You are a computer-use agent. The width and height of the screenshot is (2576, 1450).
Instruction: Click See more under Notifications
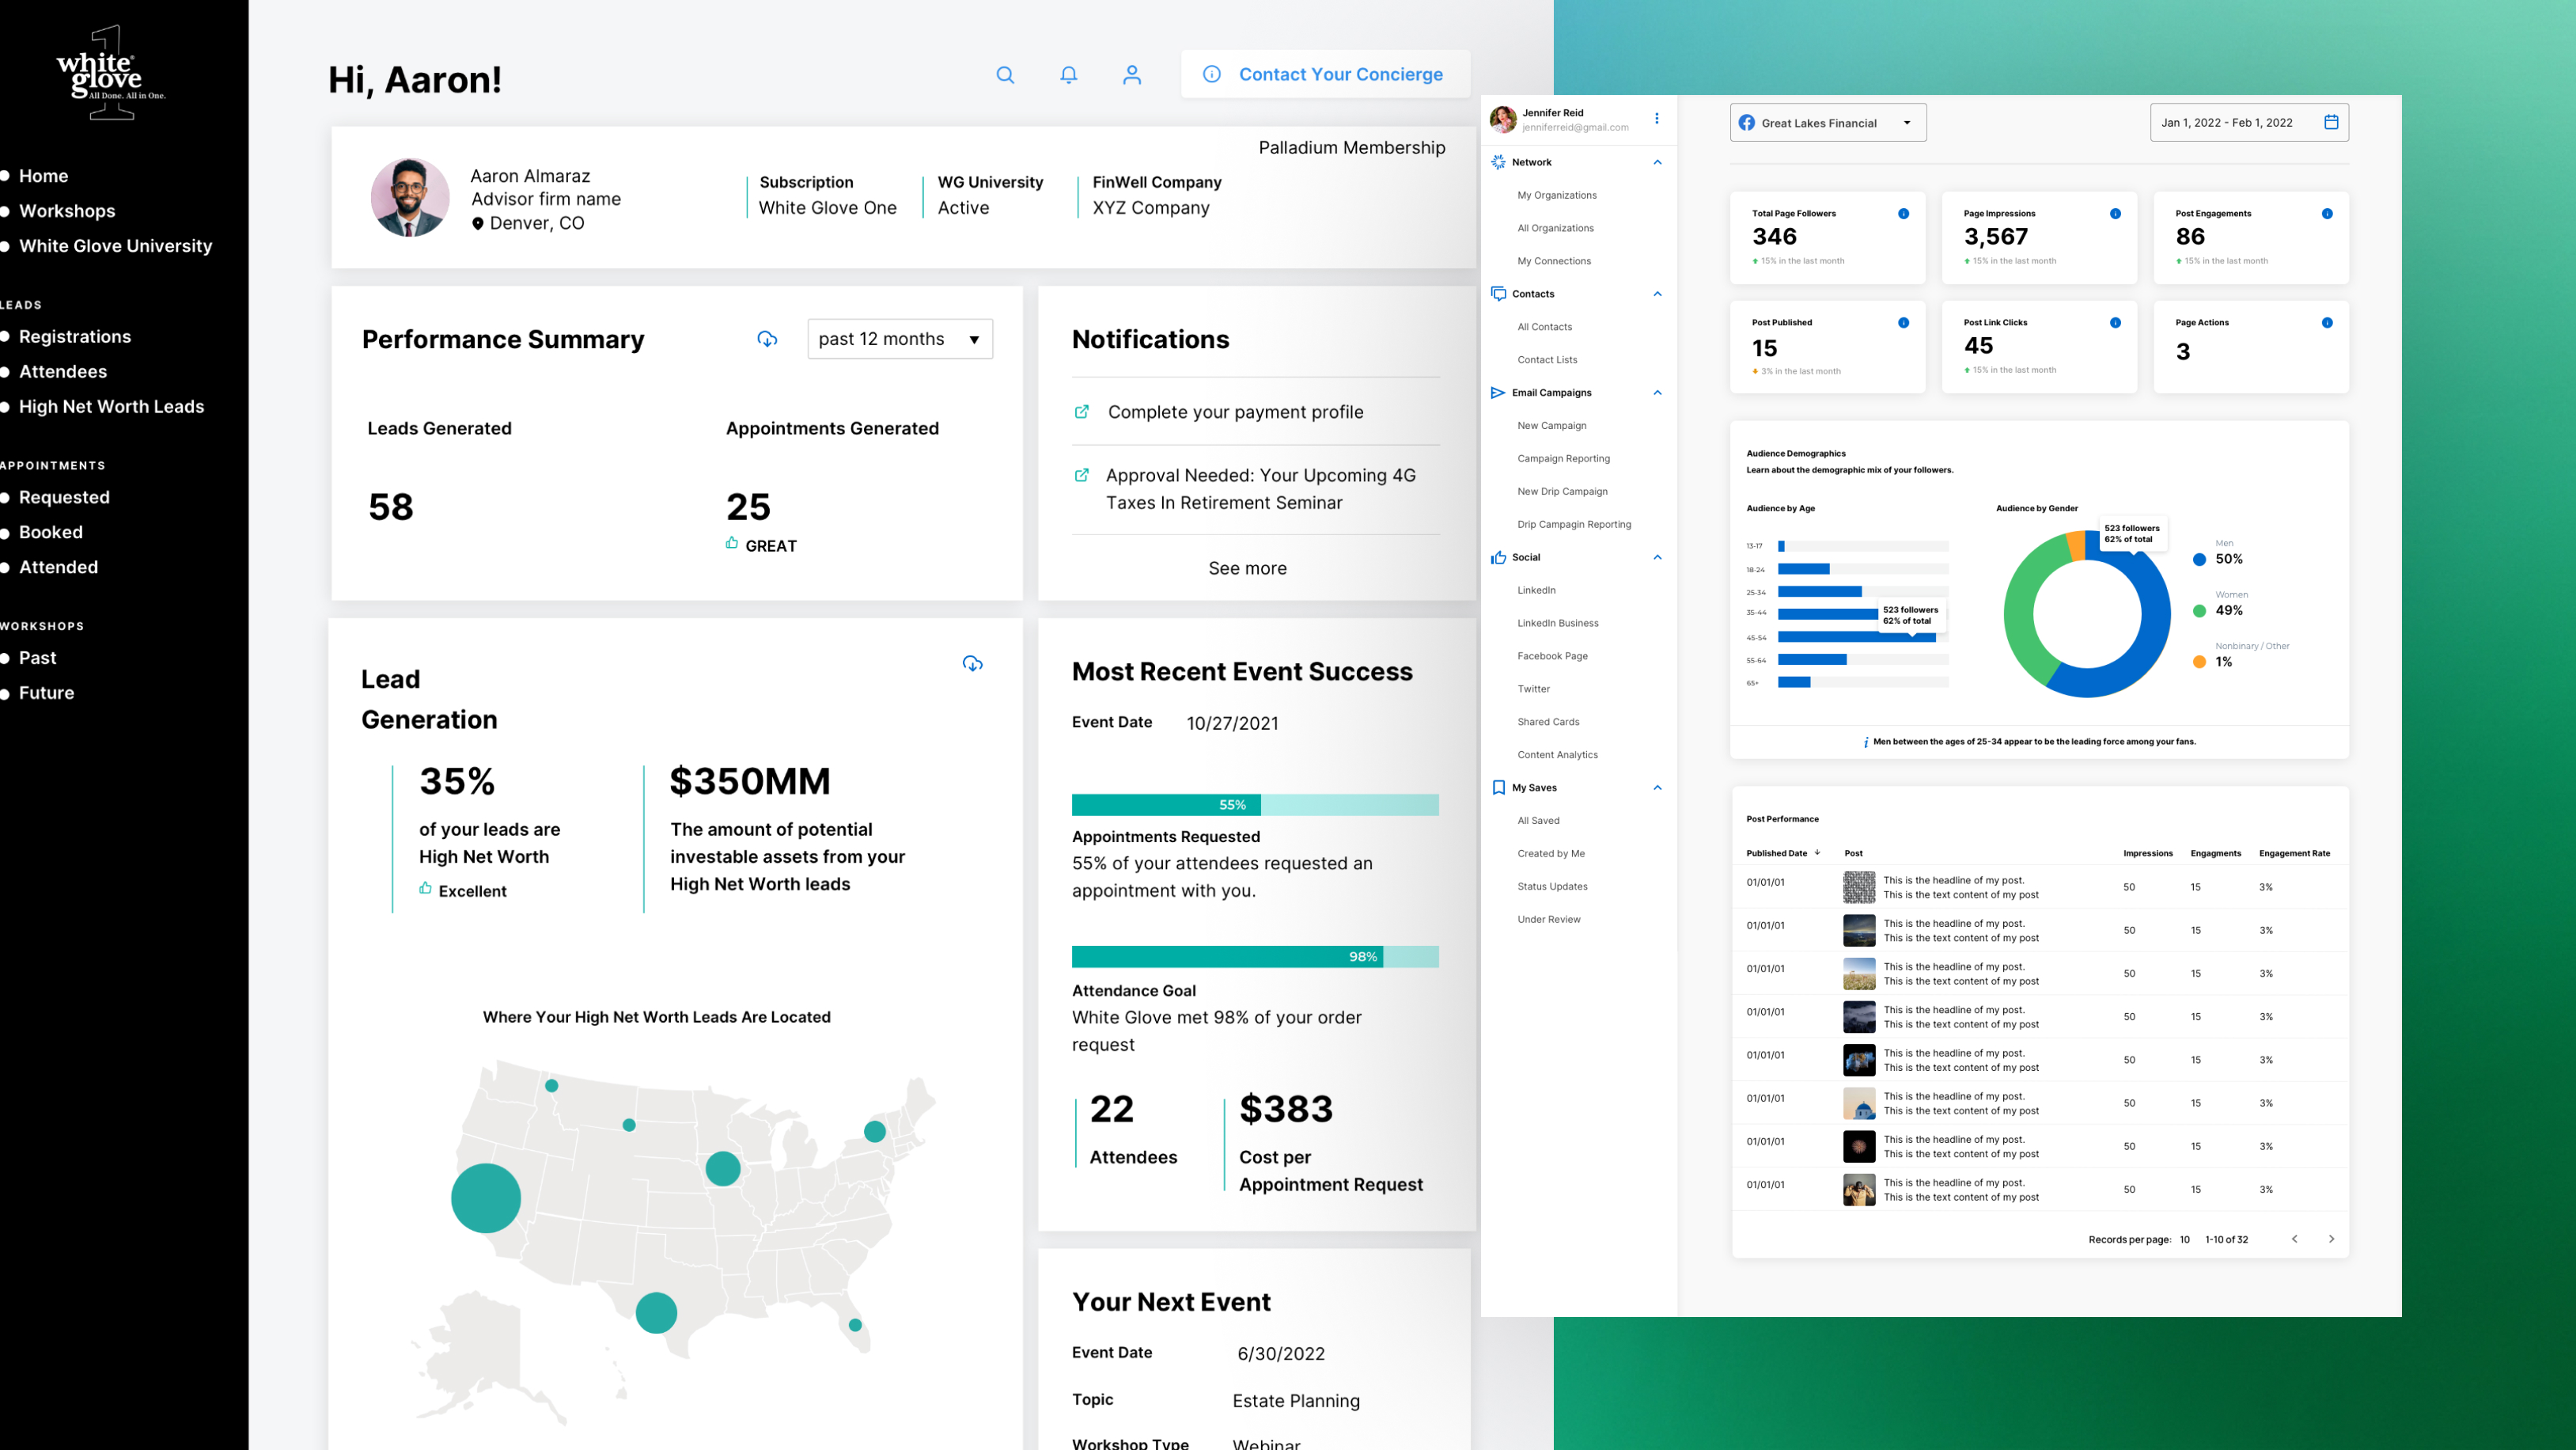pyautogui.click(x=1247, y=568)
